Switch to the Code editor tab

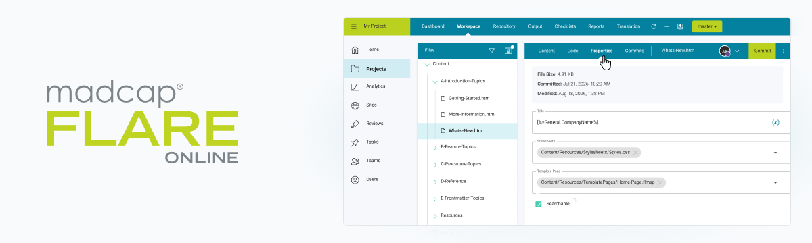572,51
